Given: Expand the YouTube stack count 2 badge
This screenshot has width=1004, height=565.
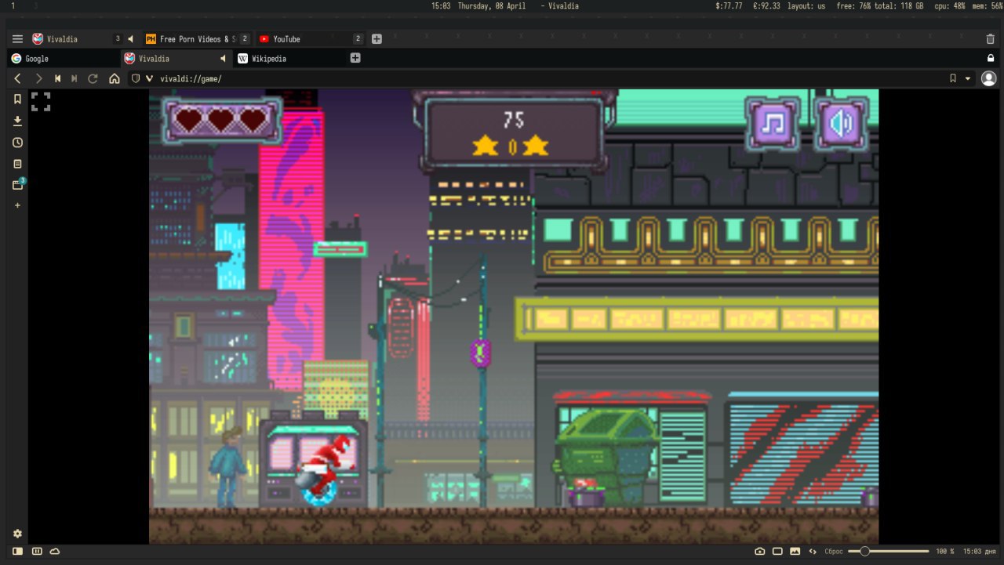Looking at the screenshot, I should (x=358, y=38).
